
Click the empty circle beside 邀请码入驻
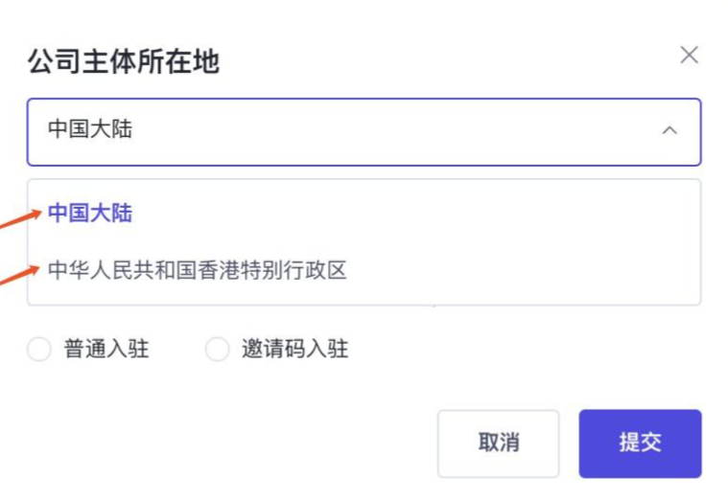(218, 350)
